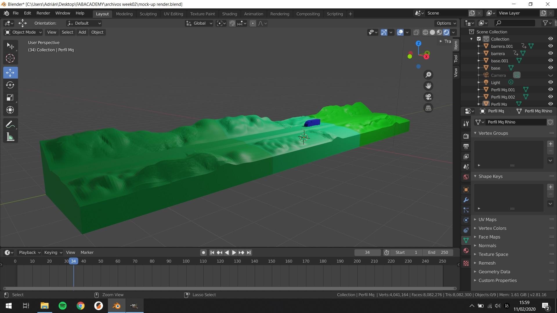Collapse the Vertex Groups panel

493,133
